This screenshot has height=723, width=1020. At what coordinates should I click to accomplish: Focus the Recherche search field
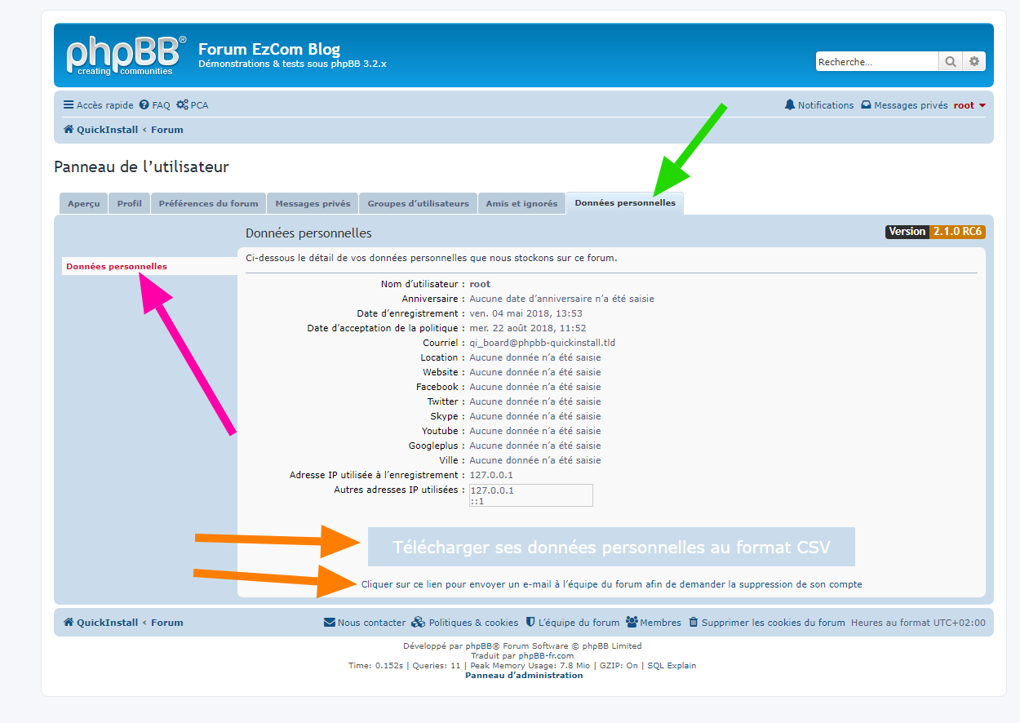[x=876, y=62]
